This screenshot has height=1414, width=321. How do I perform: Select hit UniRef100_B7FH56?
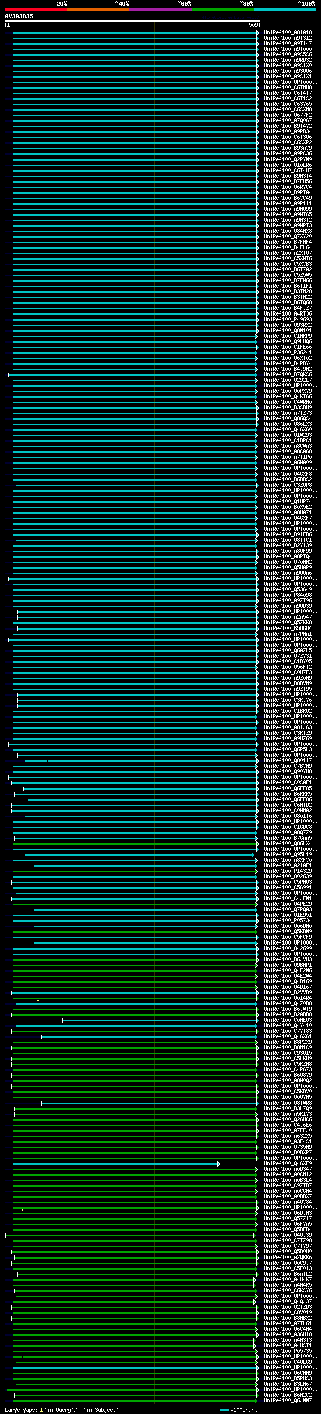pyautogui.click(x=287, y=181)
